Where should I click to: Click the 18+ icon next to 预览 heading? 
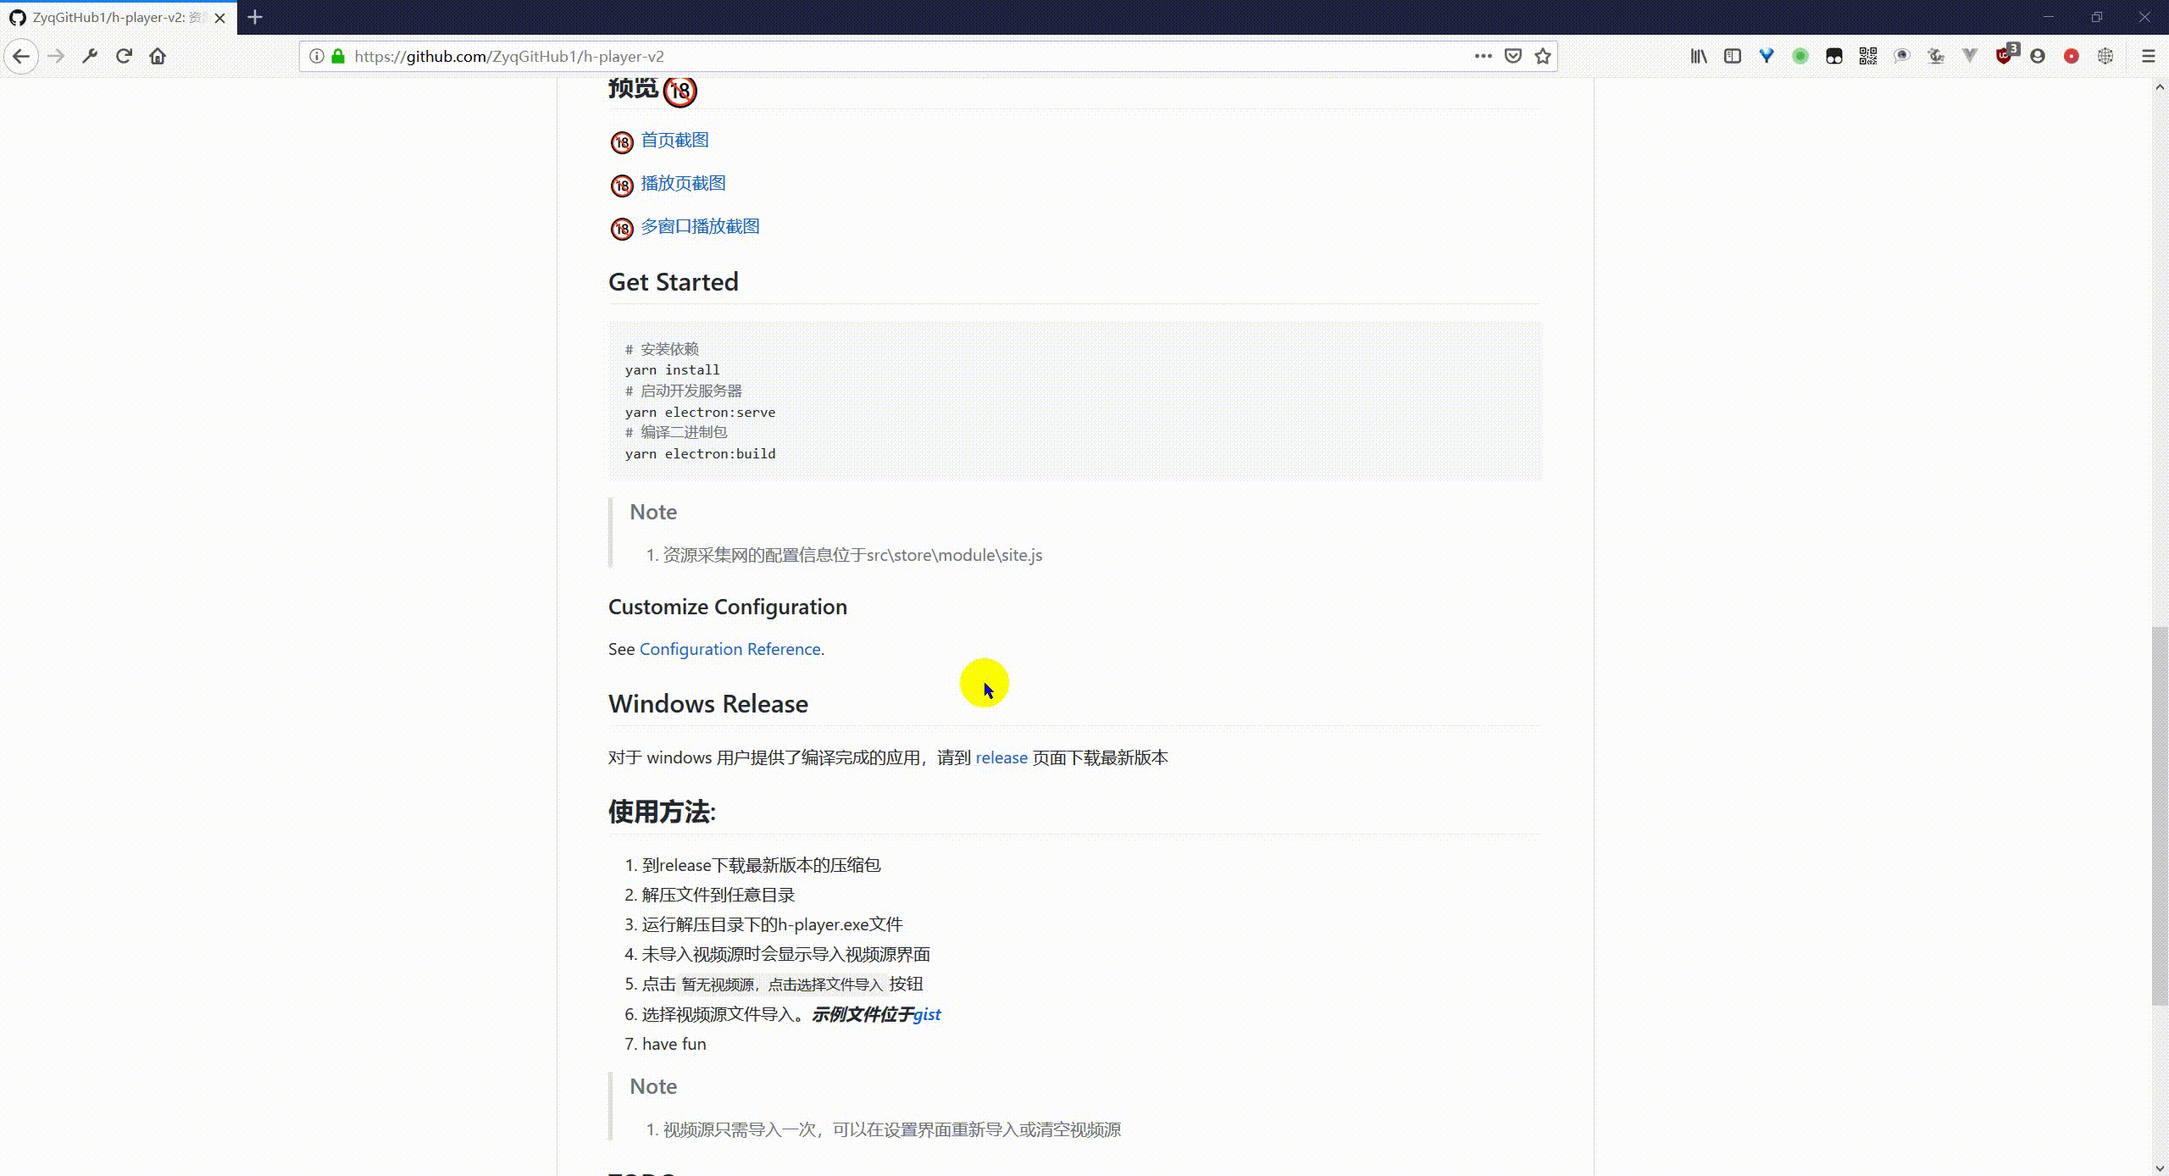point(680,91)
